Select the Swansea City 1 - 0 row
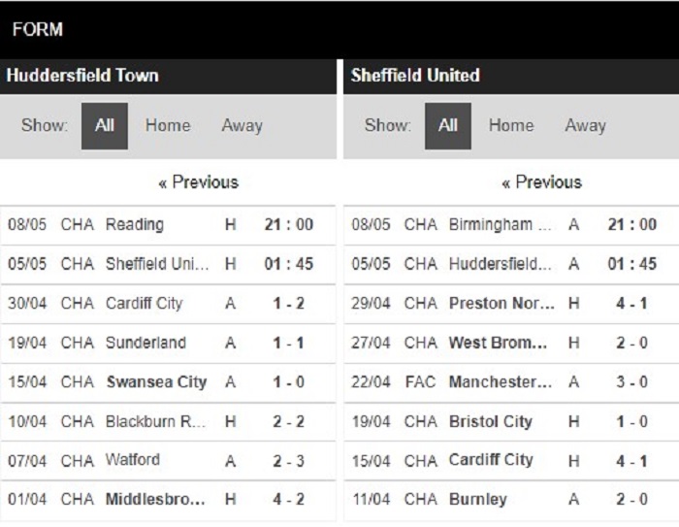This screenshot has width=679, height=527. (168, 382)
